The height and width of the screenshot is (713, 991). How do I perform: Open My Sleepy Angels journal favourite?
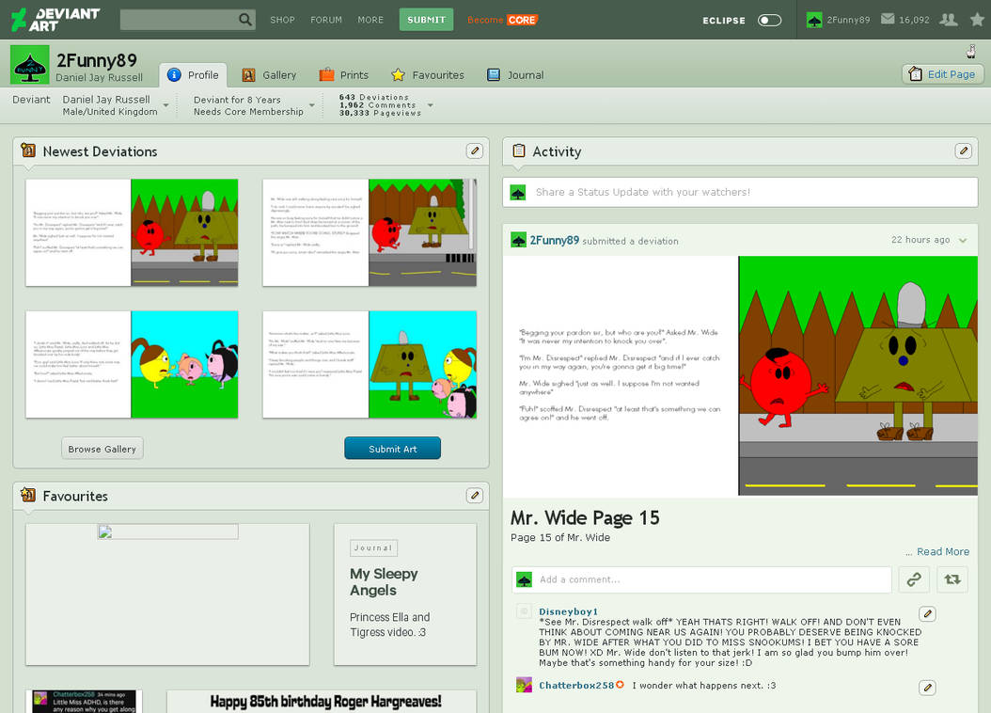[x=405, y=594]
